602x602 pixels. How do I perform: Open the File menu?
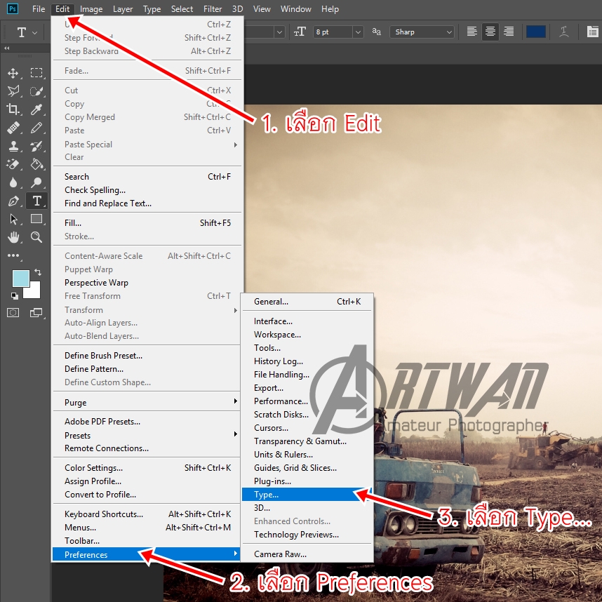click(x=39, y=9)
